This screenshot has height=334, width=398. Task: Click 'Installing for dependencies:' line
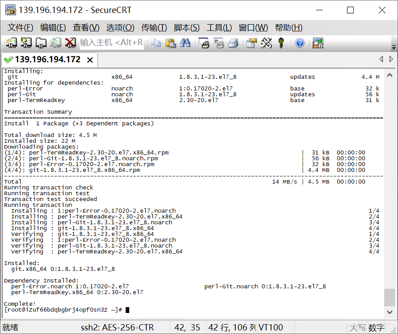coord(54,83)
